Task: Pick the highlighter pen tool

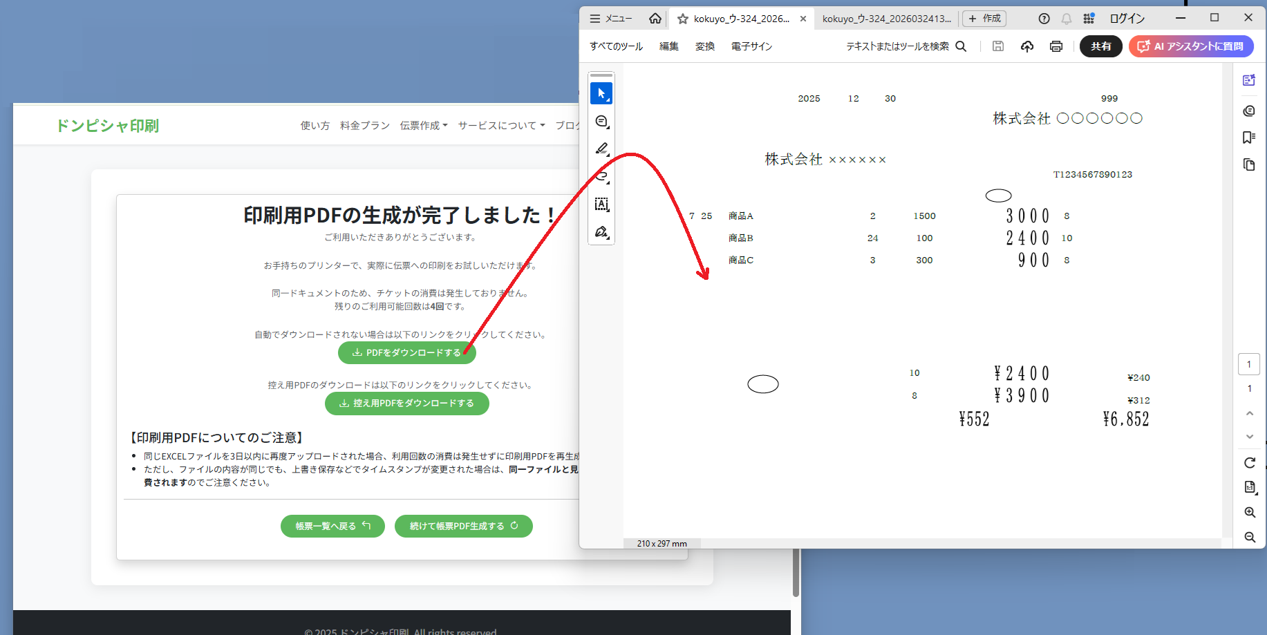Action: click(x=601, y=149)
